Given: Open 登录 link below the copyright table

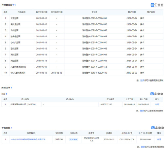Looking at the screenshot, I should 142,81.
